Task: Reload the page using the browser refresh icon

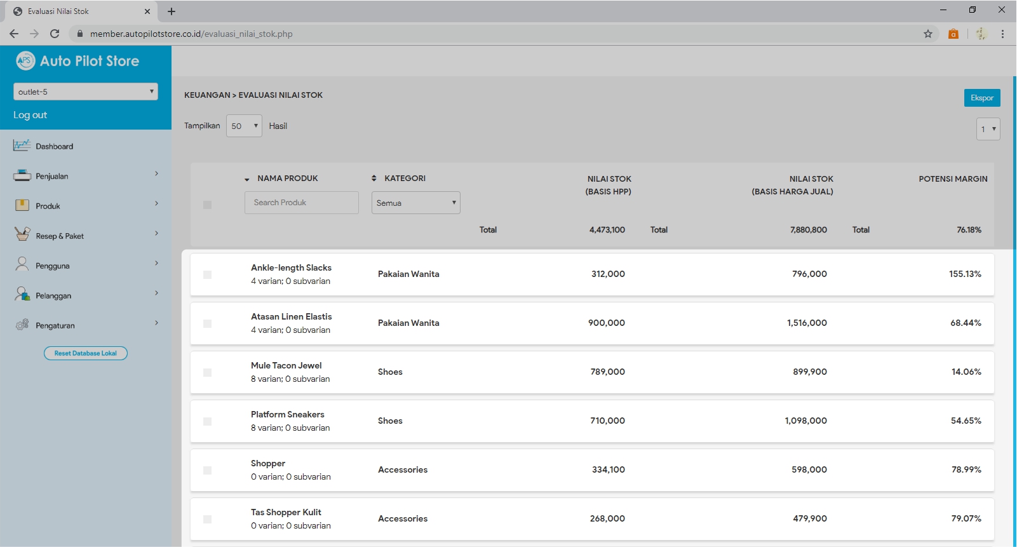Action: (x=55, y=34)
